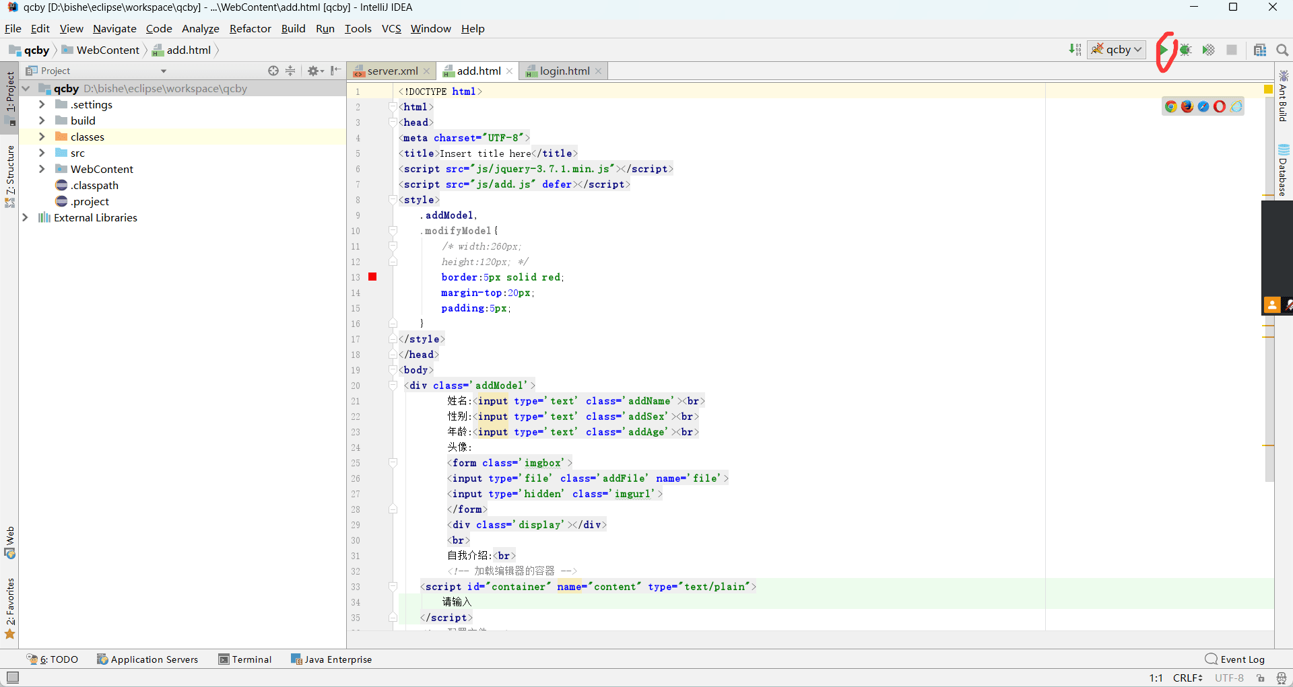The height and width of the screenshot is (687, 1293).
Task: Close the server.xml tab
Action: pyautogui.click(x=426, y=71)
